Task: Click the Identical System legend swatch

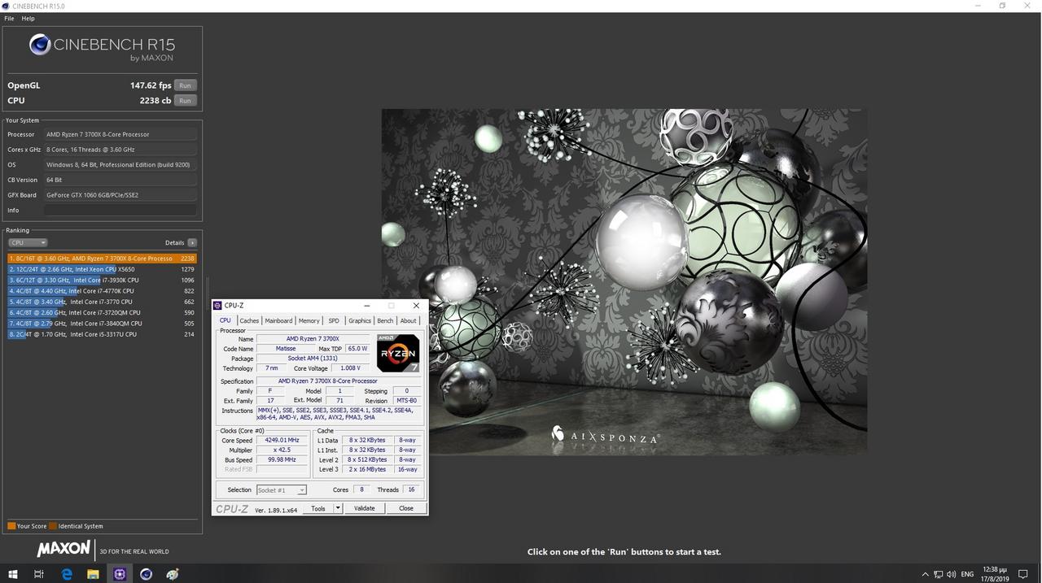Action: [x=53, y=526]
